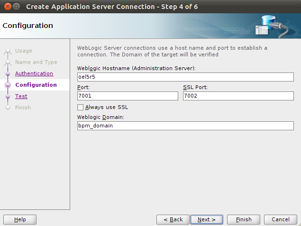Click the Port label

tap(83, 87)
